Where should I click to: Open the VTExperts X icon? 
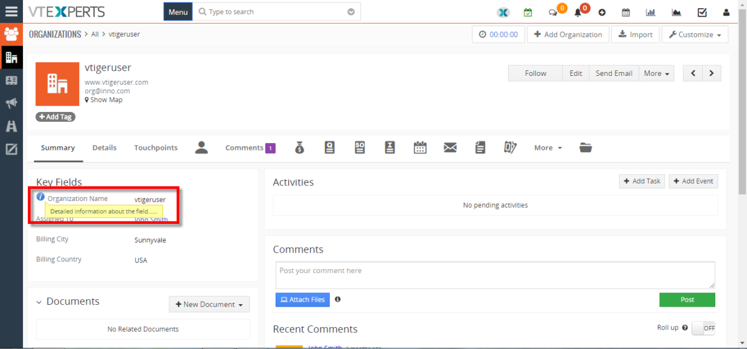[x=503, y=12]
